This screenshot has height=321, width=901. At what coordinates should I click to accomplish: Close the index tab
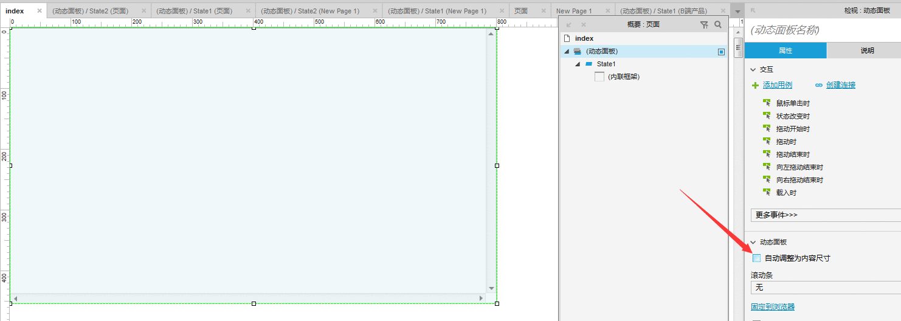pyautogui.click(x=40, y=11)
